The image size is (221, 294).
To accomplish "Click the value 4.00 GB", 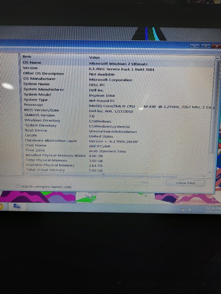I will pyautogui.click(x=96, y=156).
